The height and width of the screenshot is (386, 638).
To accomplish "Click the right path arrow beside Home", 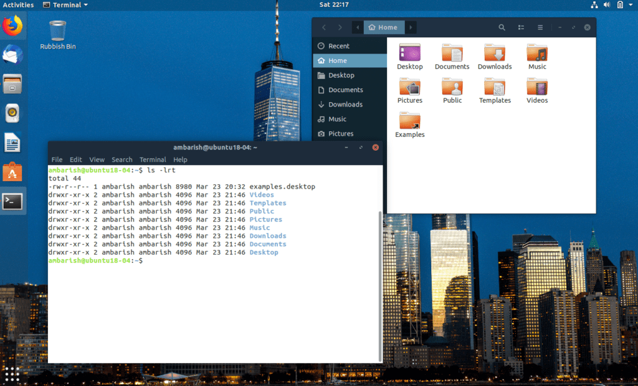I will click(x=411, y=27).
